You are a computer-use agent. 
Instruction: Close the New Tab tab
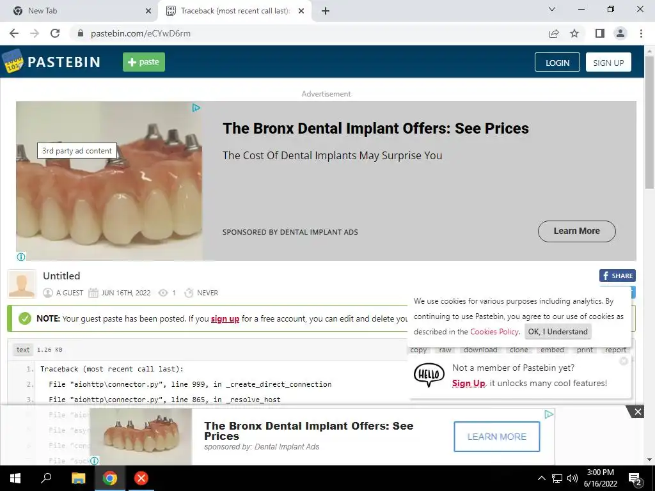pos(148,11)
